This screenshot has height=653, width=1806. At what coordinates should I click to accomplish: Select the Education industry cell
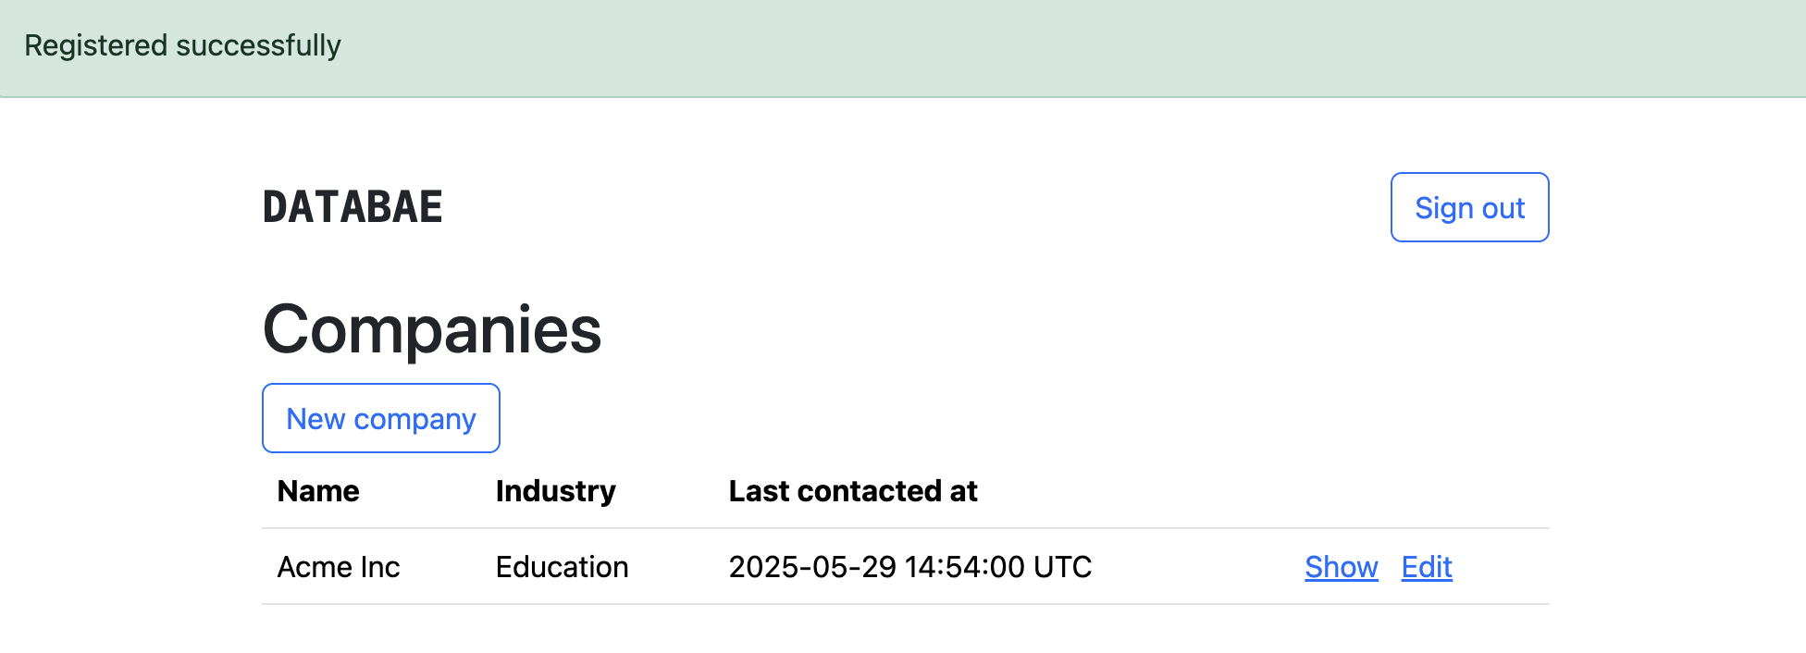point(562,567)
